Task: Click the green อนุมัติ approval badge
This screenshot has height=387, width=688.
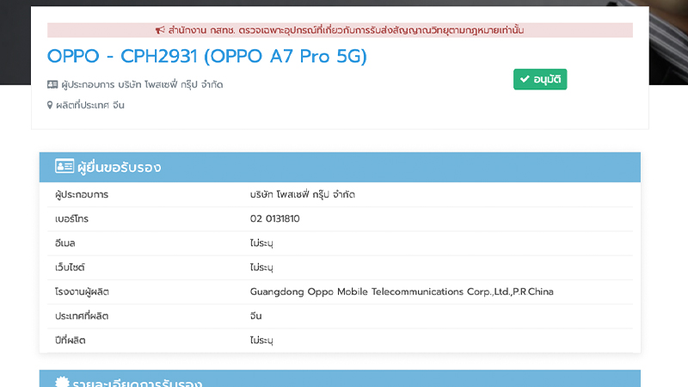Action: coord(540,79)
